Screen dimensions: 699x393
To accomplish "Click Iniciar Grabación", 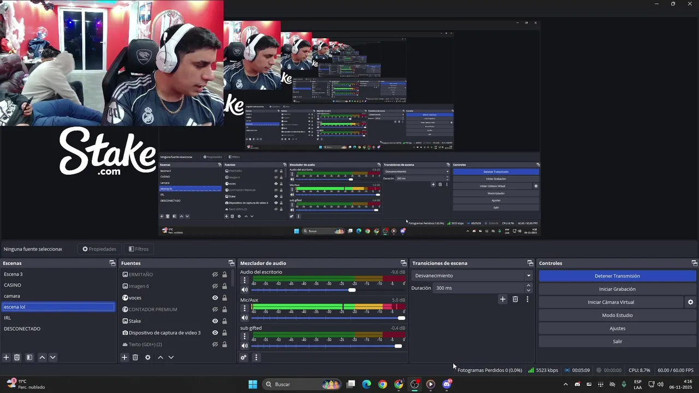I will (617, 289).
